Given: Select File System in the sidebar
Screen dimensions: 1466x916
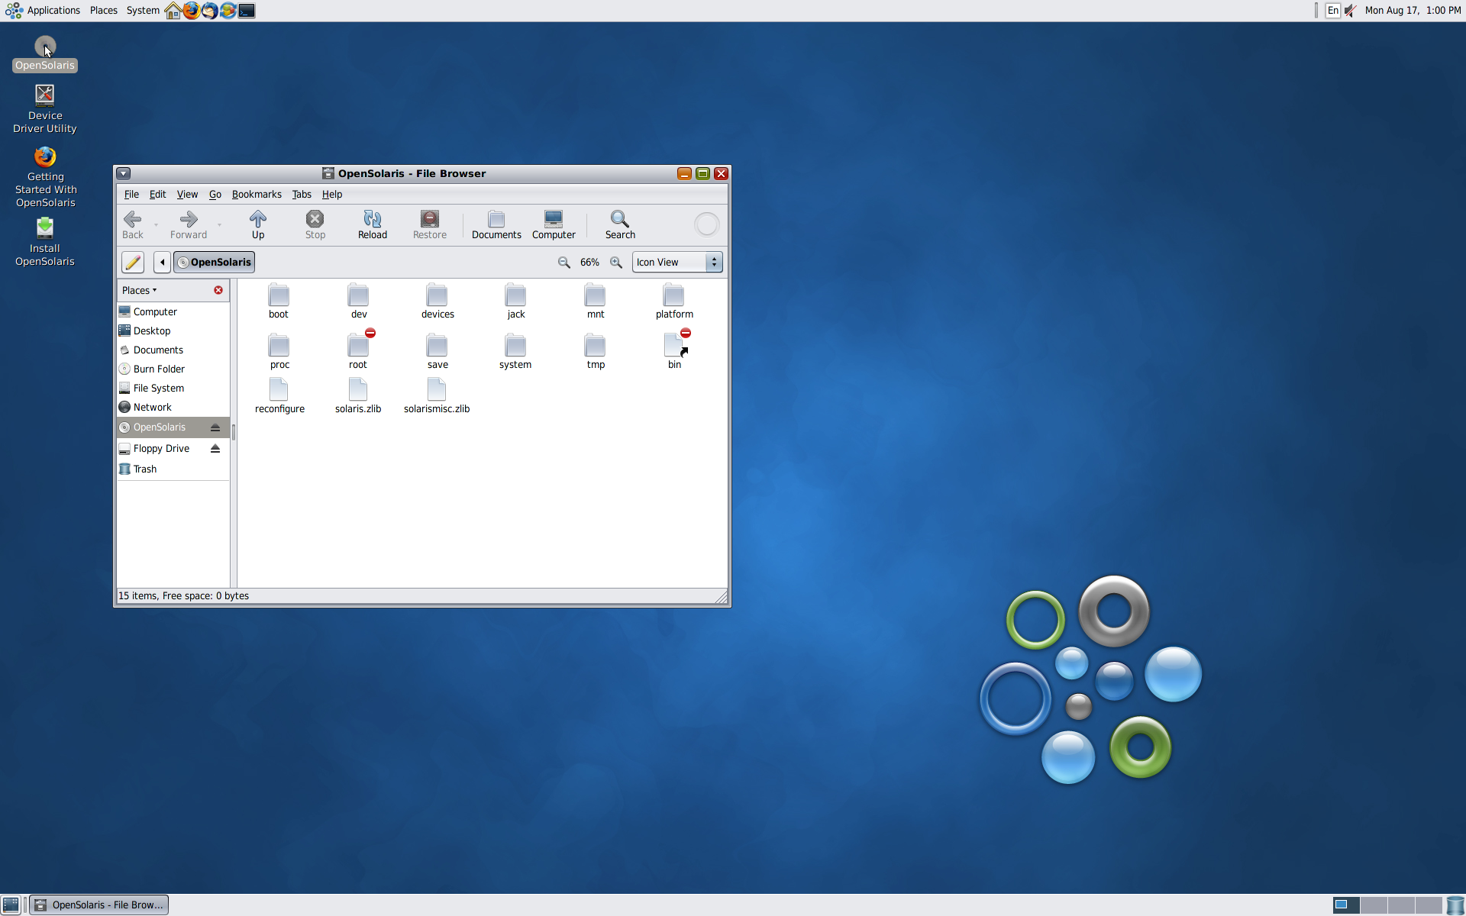Looking at the screenshot, I should 173,388.
